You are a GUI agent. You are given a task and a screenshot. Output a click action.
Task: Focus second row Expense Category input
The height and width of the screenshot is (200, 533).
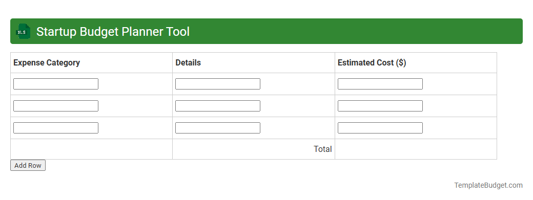point(56,106)
